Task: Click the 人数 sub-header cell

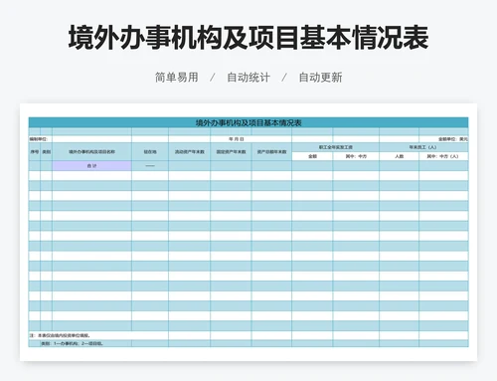Action: click(400, 156)
